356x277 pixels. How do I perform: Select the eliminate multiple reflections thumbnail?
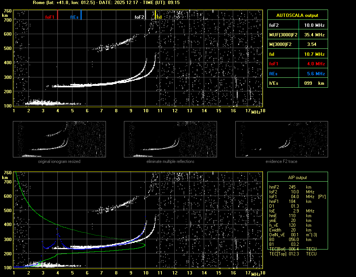click(x=170, y=139)
